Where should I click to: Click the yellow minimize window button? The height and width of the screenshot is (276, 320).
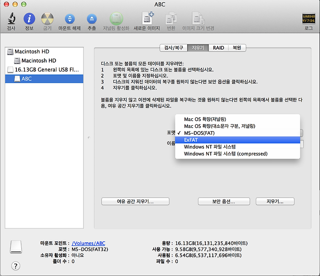[x=15, y=4]
